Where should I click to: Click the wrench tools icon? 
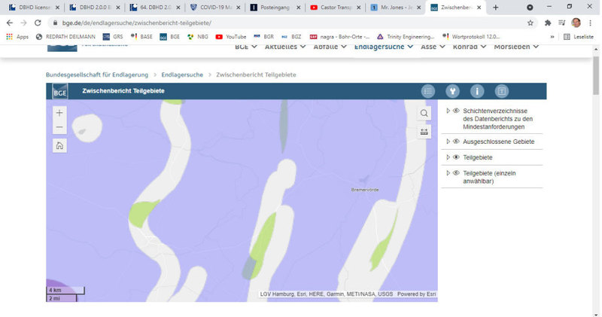click(452, 91)
